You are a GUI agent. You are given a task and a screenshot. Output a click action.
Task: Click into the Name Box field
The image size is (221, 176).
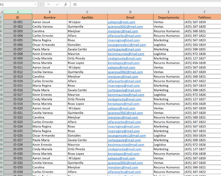(17, 4)
